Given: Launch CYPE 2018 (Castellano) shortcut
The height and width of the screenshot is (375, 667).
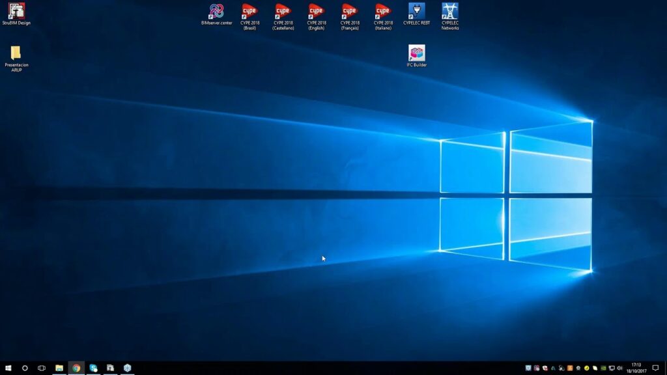Looking at the screenshot, I should (283, 12).
